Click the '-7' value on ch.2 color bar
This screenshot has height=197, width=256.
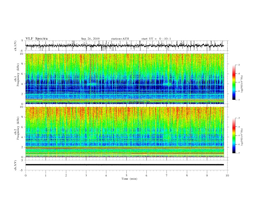(238, 153)
